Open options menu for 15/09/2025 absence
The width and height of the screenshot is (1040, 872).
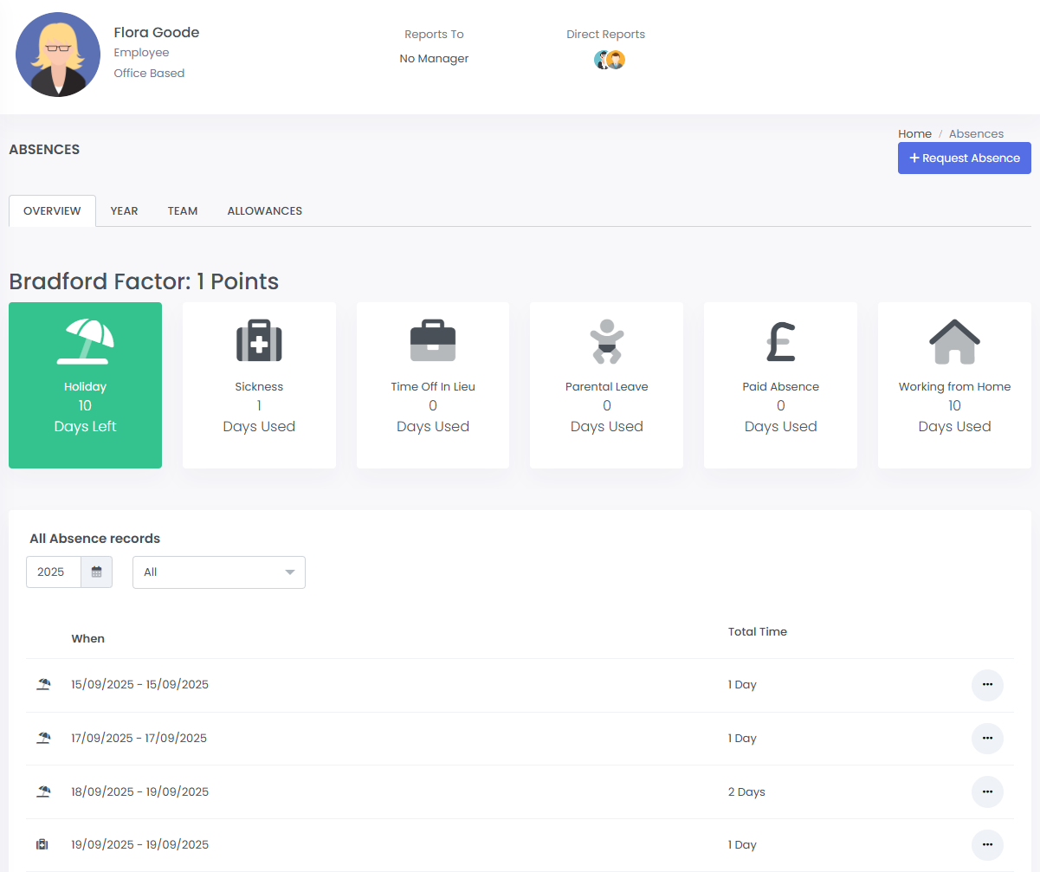click(x=987, y=685)
